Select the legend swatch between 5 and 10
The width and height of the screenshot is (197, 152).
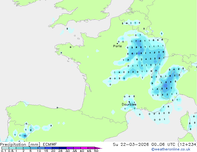pyautogui.click(x=34, y=148)
